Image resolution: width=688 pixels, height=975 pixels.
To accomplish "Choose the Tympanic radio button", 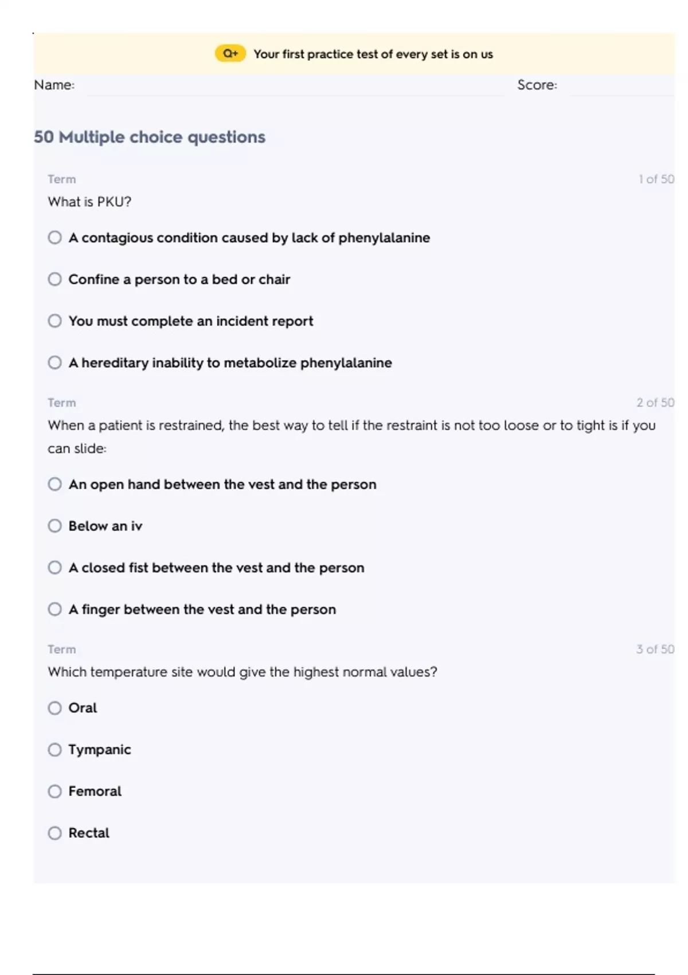I will [x=55, y=750].
